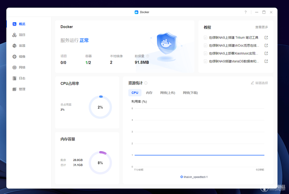289x194 pixels.
Task: Click document icon of MariaDB tutorial
Action: pos(206,61)
